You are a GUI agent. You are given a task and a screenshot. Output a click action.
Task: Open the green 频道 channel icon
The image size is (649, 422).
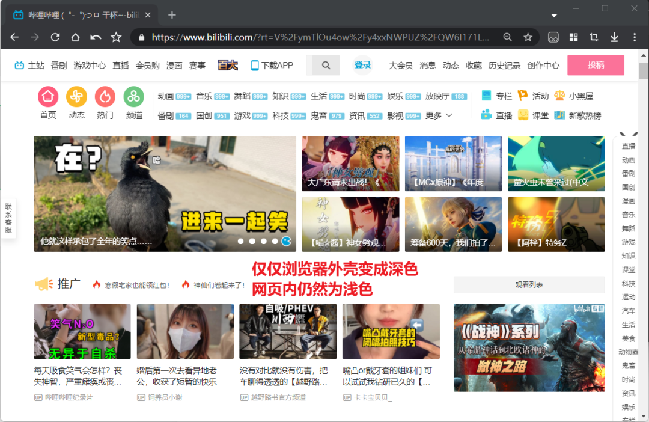(x=133, y=97)
